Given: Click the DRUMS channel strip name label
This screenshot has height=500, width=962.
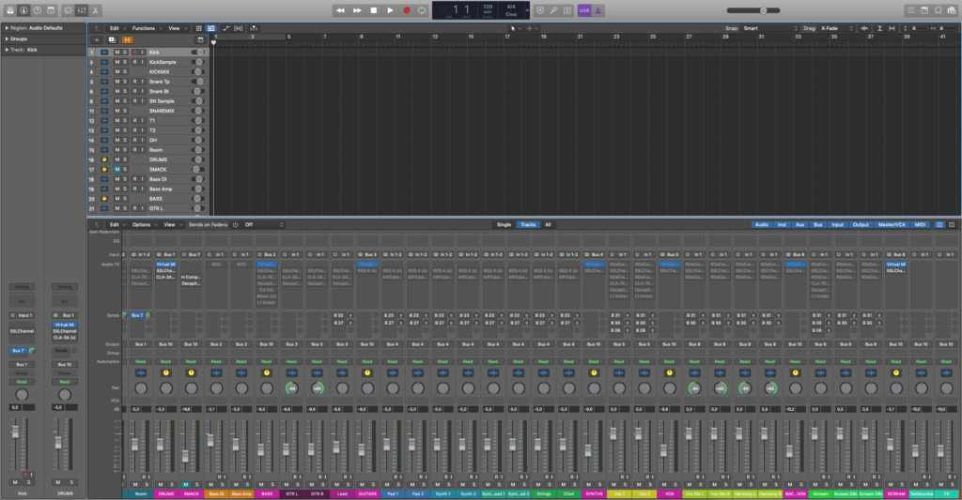Looking at the screenshot, I should tap(166, 493).
